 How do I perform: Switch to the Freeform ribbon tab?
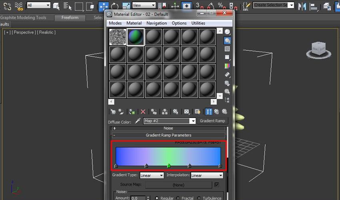pyautogui.click(x=70, y=18)
